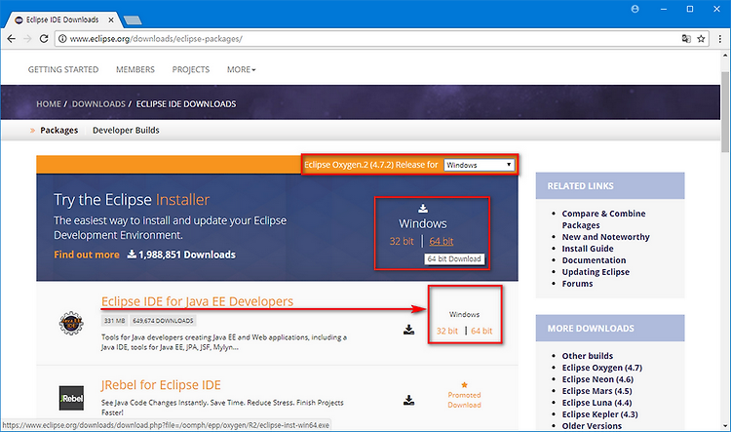The height and width of the screenshot is (432, 731).
Task: Open the Eclipse Luna (4.4) link
Action: click(x=596, y=403)
